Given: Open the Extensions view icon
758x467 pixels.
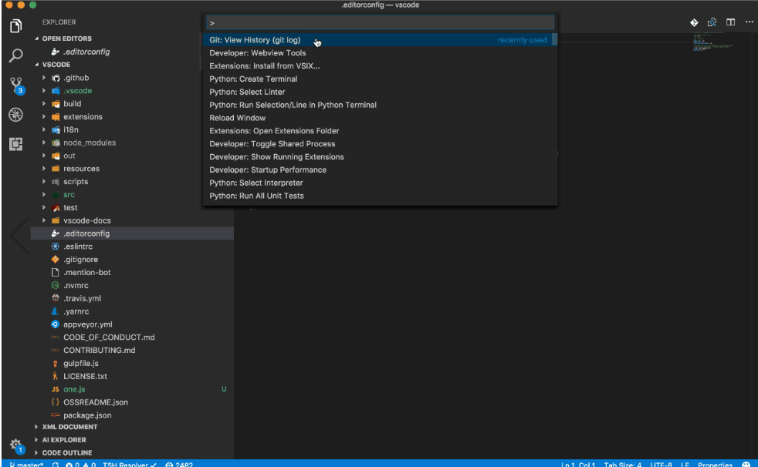Looking at the screenshot, I should click(x=15, y=144).
